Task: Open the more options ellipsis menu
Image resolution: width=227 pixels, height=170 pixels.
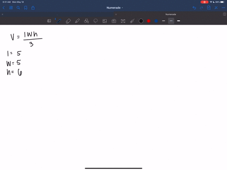Action: click(223, 8)
